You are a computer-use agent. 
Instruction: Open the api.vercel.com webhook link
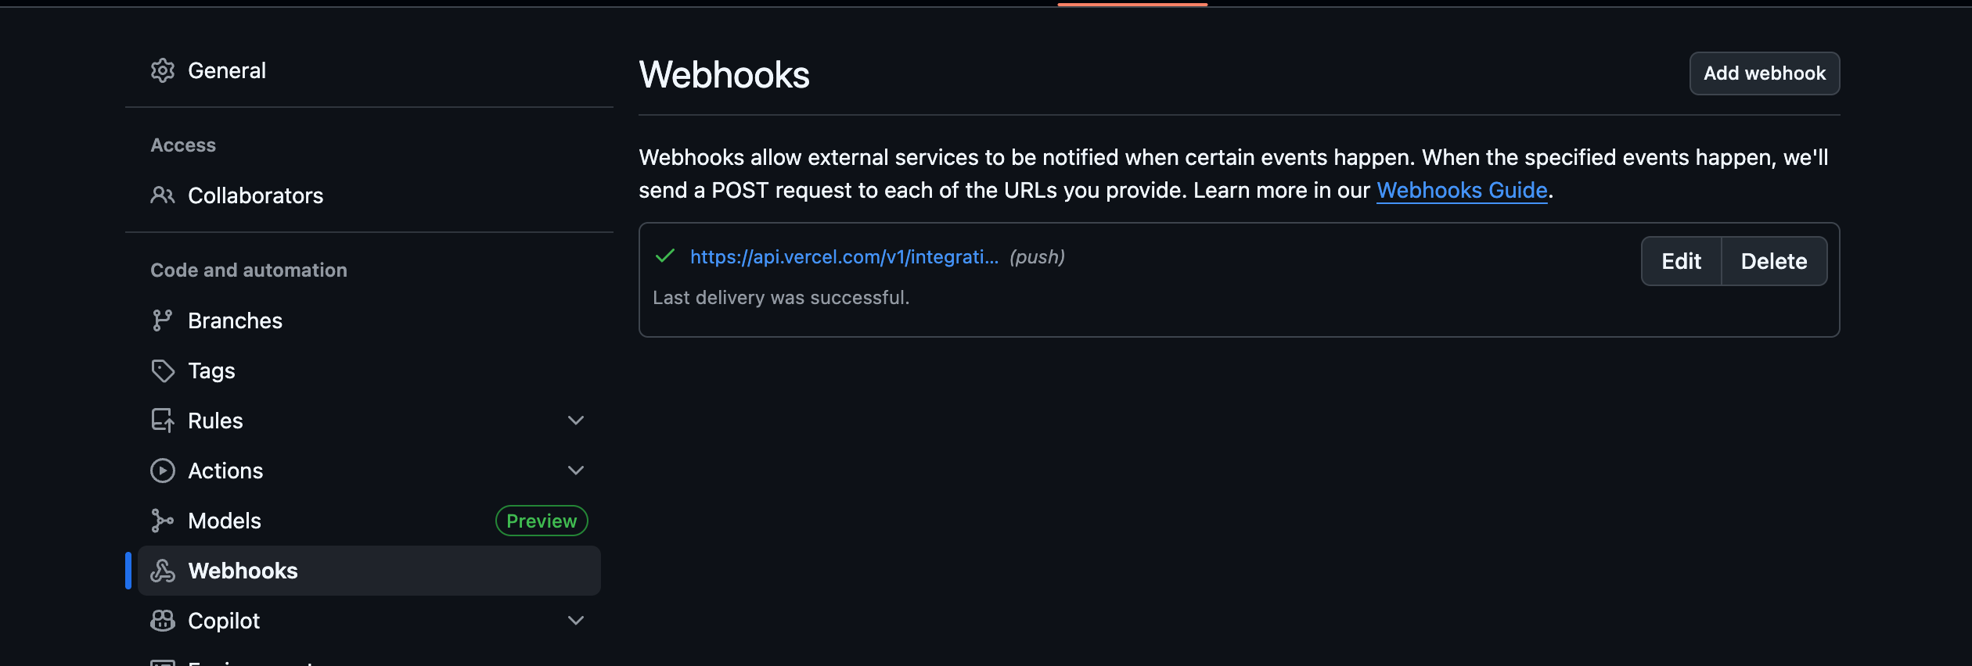coord(844,257)
